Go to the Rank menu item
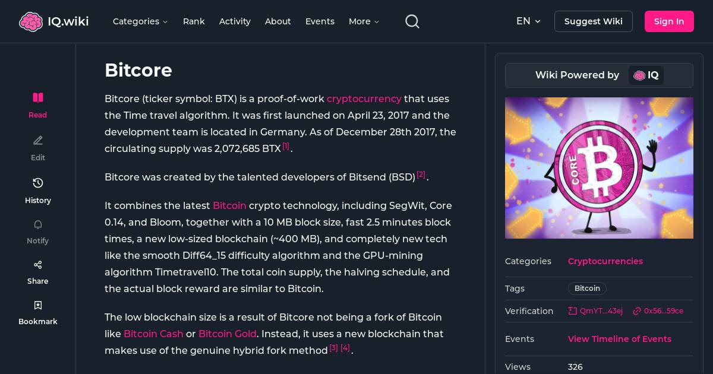The height and width of the screenshot is (374, 713). pyautogui.click(x=194, y=21)
